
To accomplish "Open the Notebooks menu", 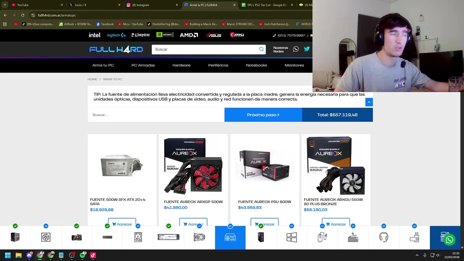I will pyautogui.click(x=256, y=65).
